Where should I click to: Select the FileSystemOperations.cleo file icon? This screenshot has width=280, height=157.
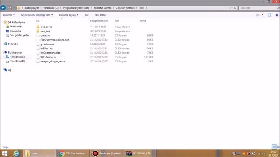click(x=38, y=40)
